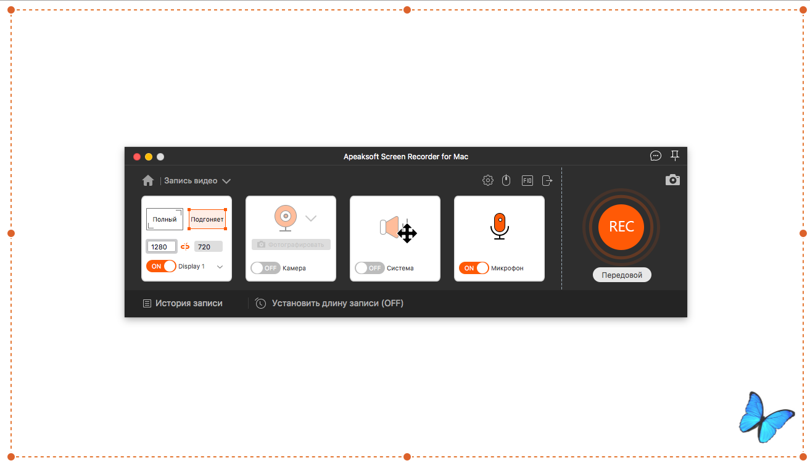The image size is (810, 463).
Task: Enable the Система sound toggle
Action: 370,268
